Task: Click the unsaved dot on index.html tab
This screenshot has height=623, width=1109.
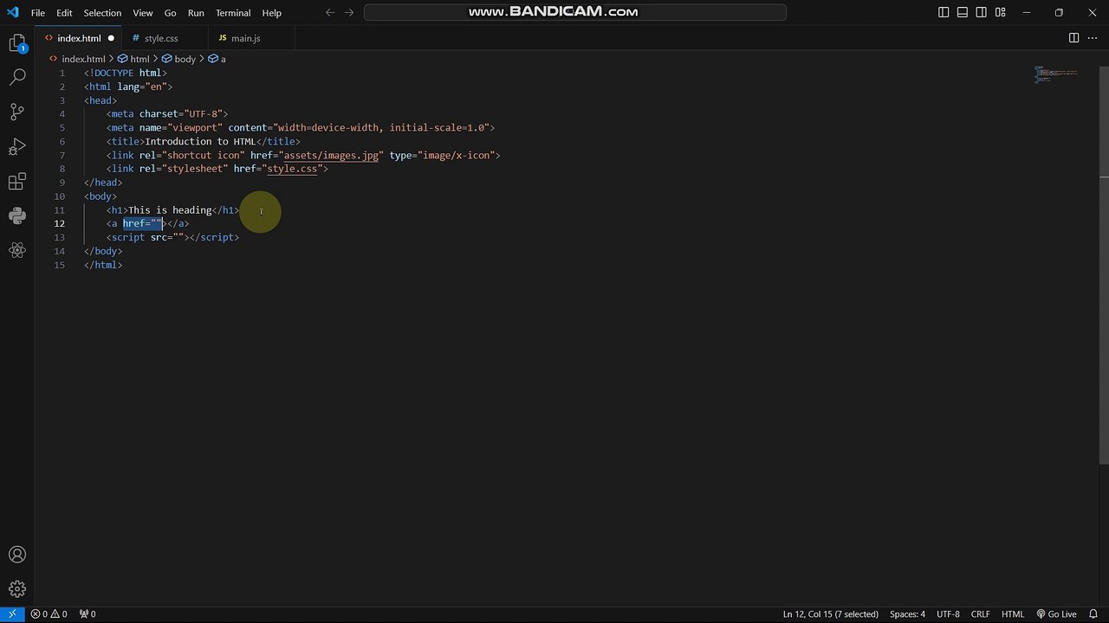Action: point(111,38)
